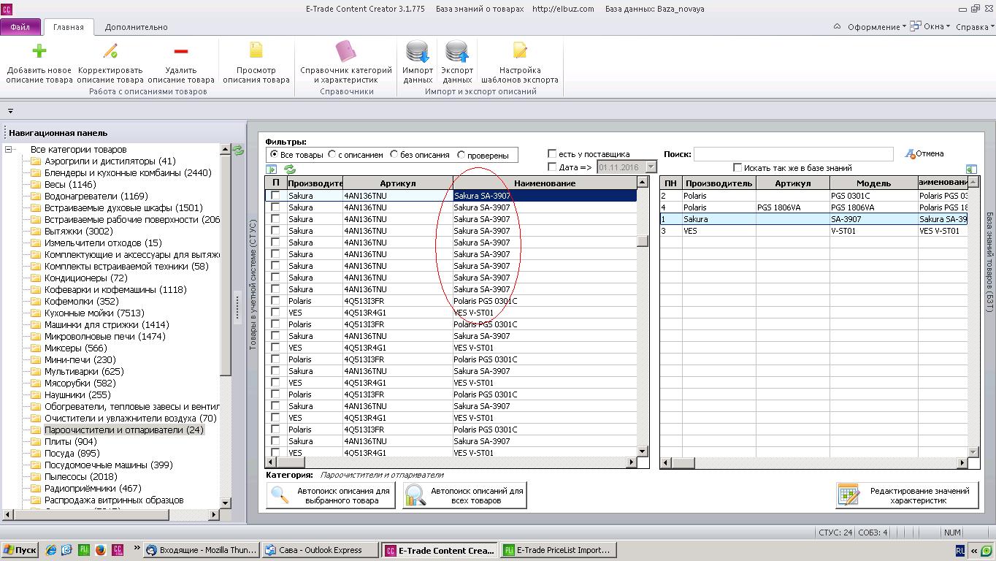Click 'Автопоиск описания для выбранного товара' button

coord(331,495)
